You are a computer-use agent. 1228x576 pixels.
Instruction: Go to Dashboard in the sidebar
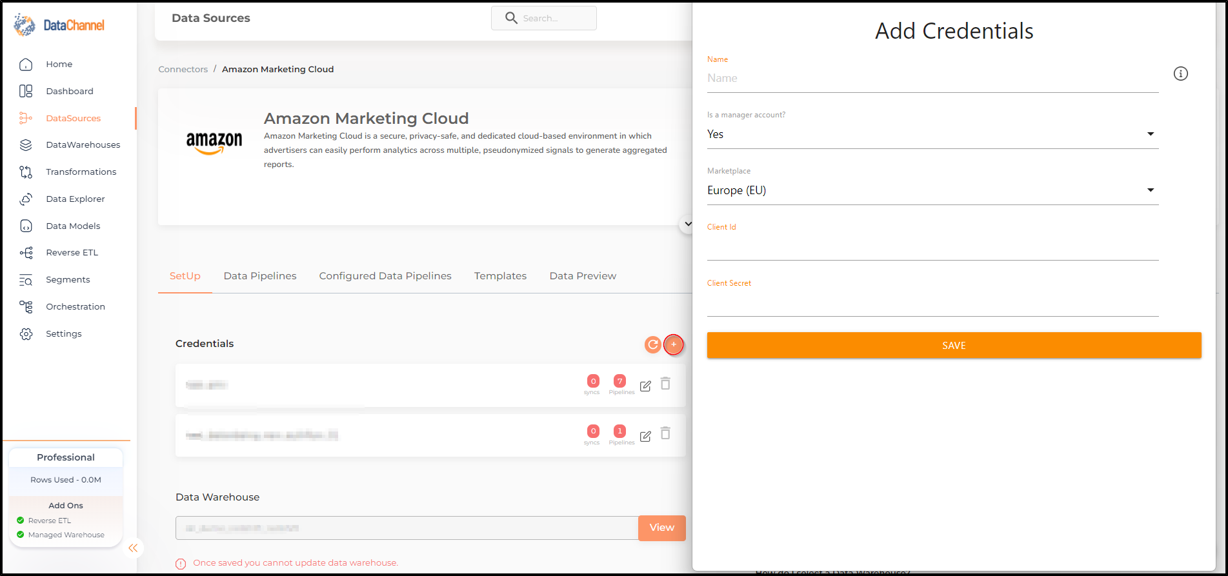[x=70, y=92]
